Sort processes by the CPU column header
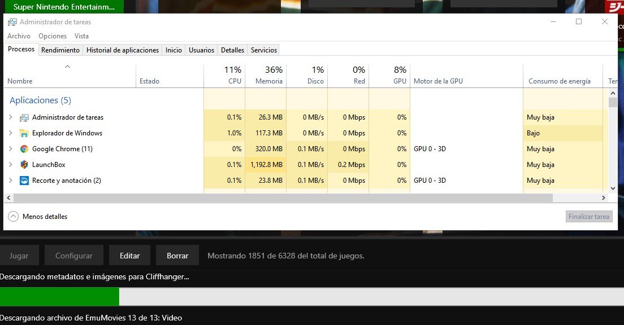Viewport: 624px width, 325px height. [x=224, y=76]
